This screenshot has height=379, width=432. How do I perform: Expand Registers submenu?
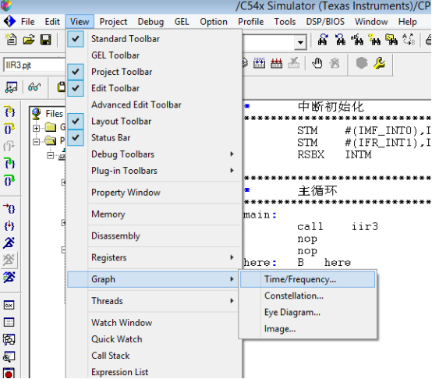pyautogui.click(x=154, y=257)
